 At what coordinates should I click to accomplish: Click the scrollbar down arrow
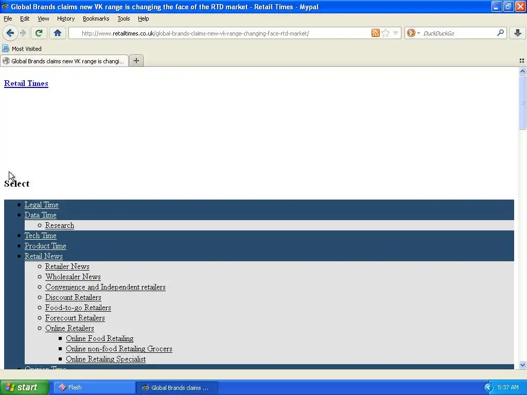click(x=522, y=365)
